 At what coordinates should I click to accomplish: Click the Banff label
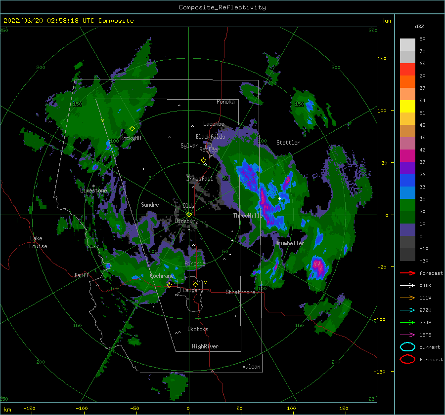[x=82, y=275]
